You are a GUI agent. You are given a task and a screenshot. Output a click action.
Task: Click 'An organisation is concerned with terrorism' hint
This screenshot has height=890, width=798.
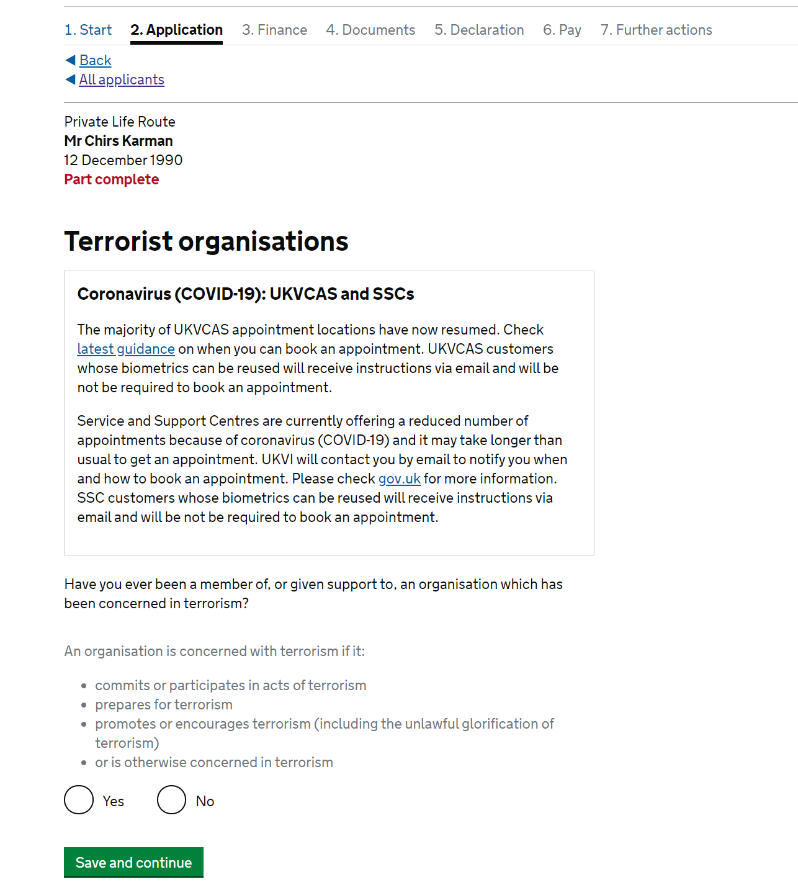click(215, 651)
